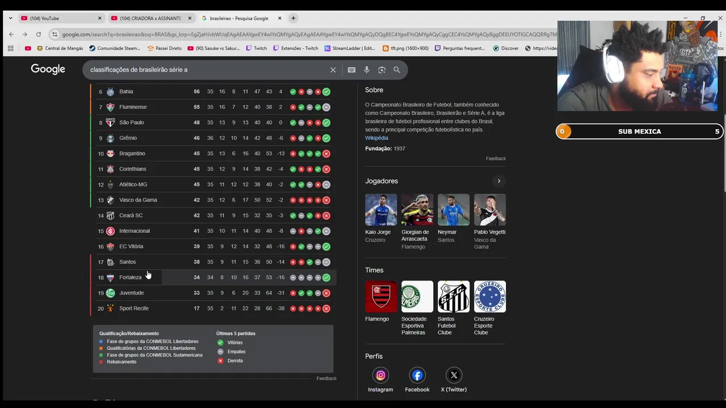
Task: Click Vasco da Gama team row
Action: click(x=213, y=200)
